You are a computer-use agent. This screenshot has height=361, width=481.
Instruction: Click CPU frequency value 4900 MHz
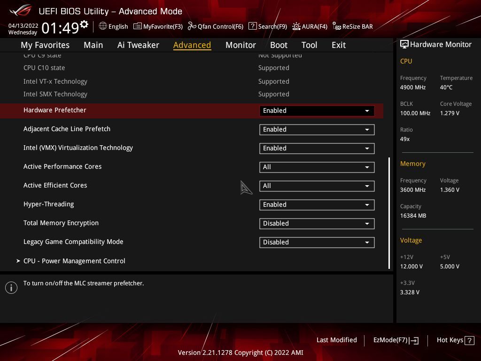(x=413, y=87)
